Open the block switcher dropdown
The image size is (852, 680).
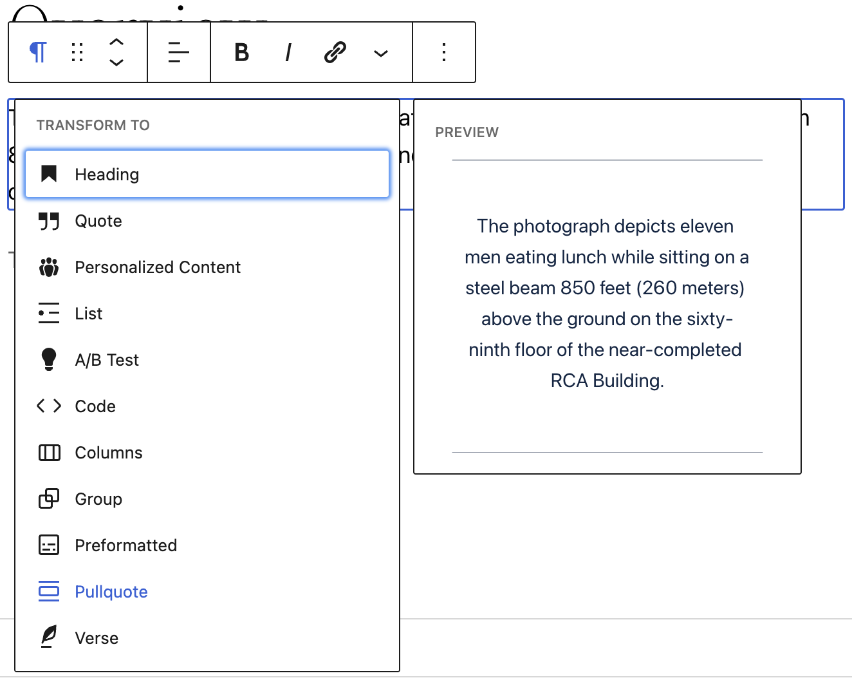(37, 52)
